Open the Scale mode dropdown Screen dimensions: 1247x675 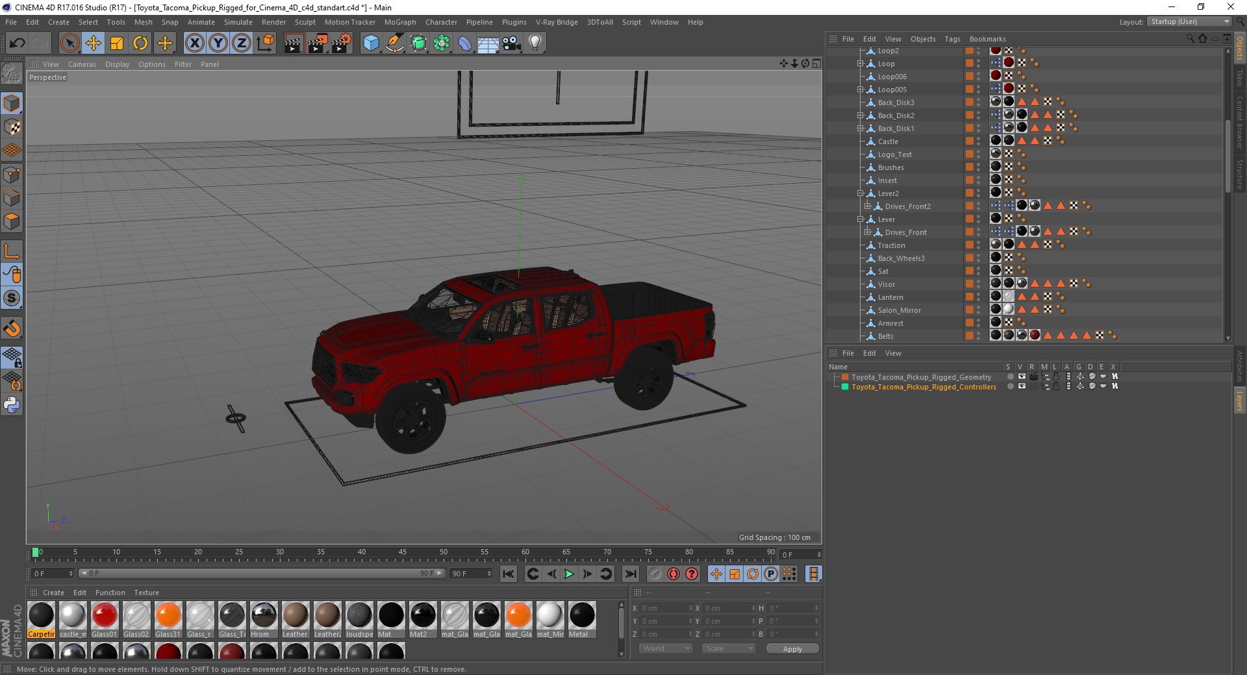coord(728,648)
